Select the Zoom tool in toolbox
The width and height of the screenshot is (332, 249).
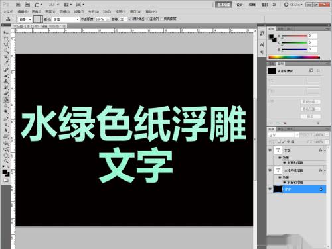6,161
